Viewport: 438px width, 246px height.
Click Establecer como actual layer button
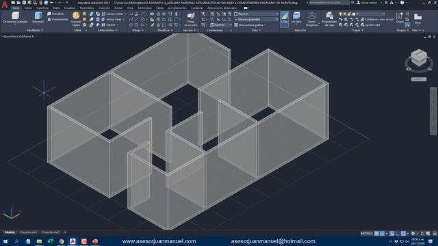[x=377, y=19]
